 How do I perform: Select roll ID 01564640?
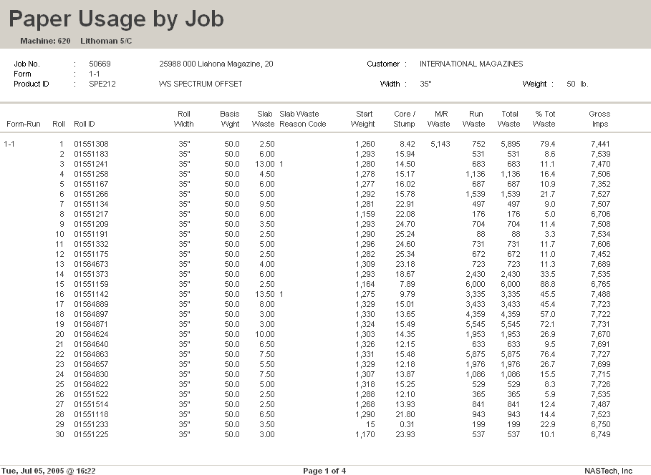click(92, 344)
